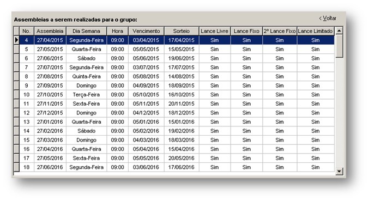369x201 pixels.
Task: Click the scrollbar up arrow
Action: (339, 31)
